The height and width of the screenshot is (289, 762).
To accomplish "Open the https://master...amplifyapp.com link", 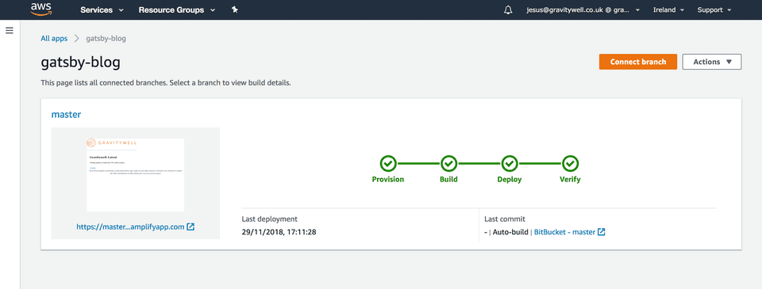I will click(x=130, y=226).
